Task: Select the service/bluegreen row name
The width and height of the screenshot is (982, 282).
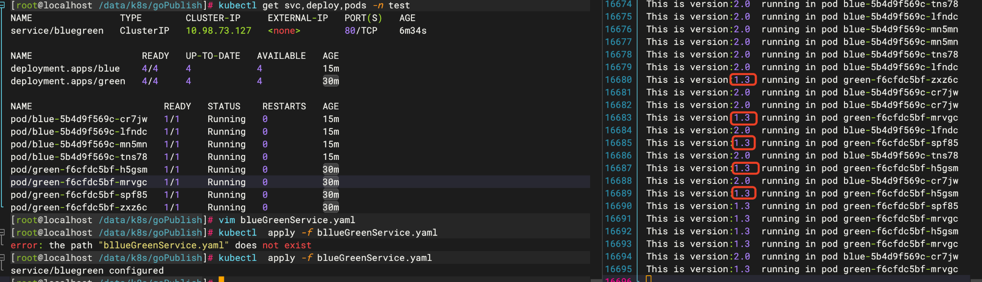Action: (57, 30)
